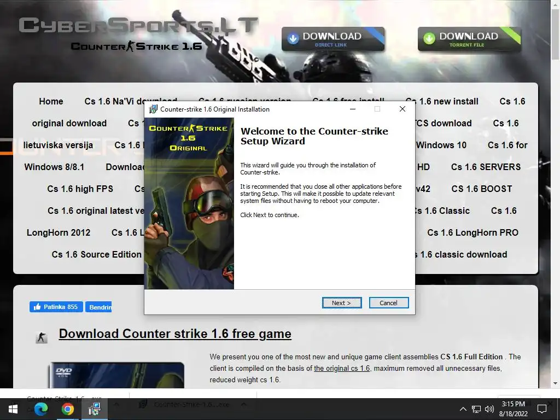Launch Microsoft Edge from taskbar
This screenshot has width=560, height=420.
point(40,409)
